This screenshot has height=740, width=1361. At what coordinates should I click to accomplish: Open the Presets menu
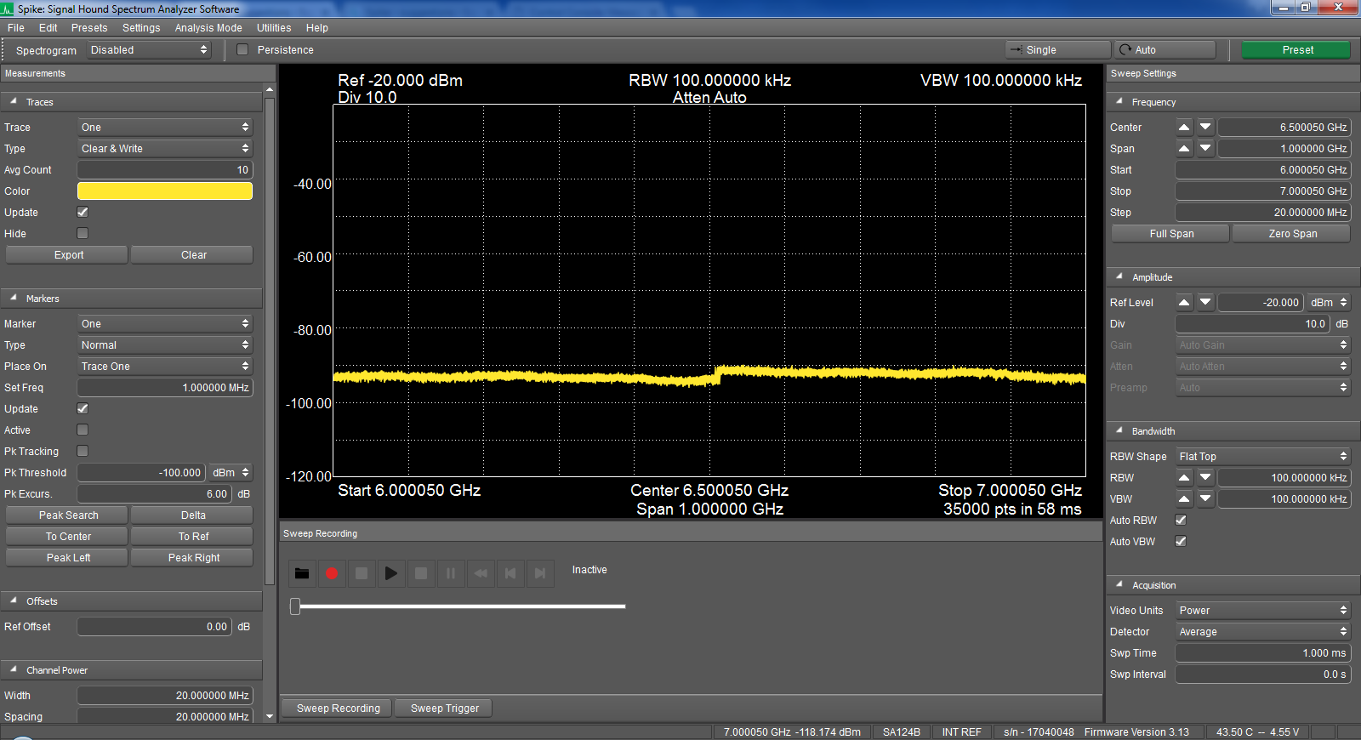pyautogui.click(x=89, y=27)
